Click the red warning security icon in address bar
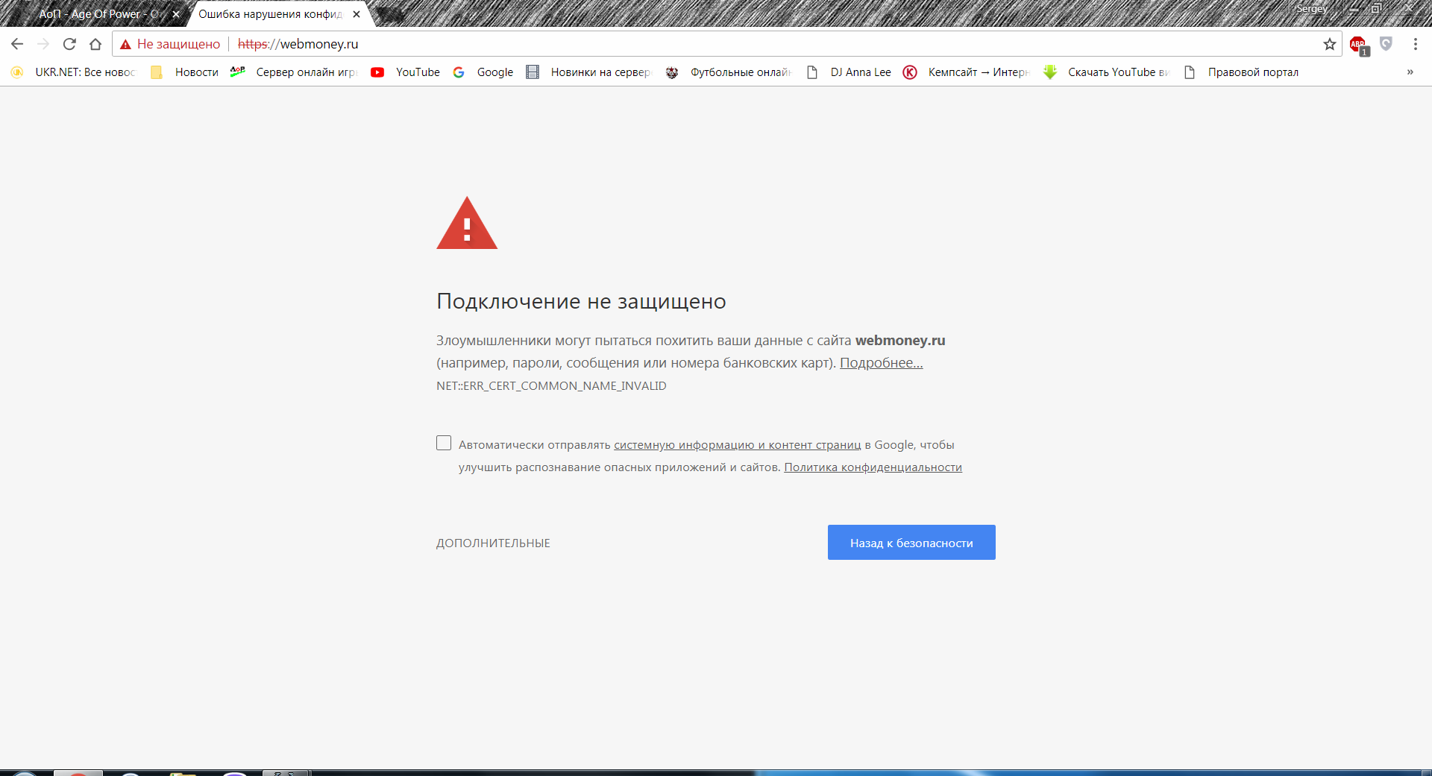Screen dimensions: 1432x776 [126, 44]
